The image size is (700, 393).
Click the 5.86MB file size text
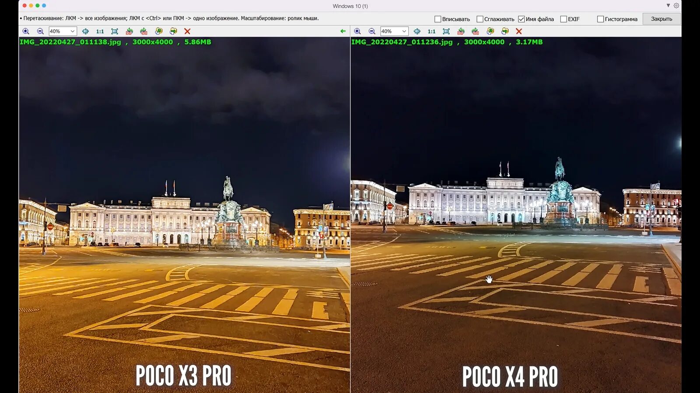click(198, 42)
